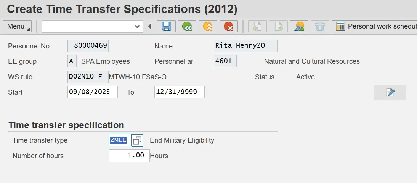Screen dimensions: 417x183
Task: Click the Time transfer type ZMLE field
Action: (x=120, y=140)
